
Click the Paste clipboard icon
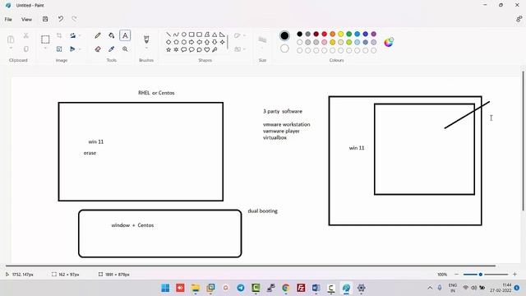[x=11, y=39]
